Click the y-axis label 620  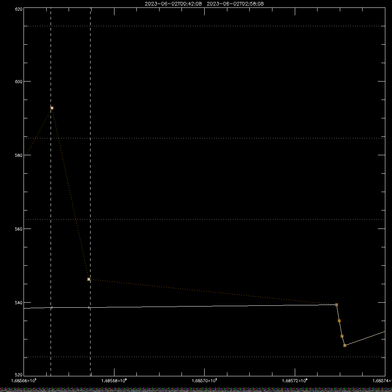[x=19, y=9]
